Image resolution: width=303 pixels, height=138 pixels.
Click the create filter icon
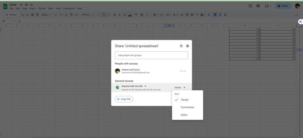197,15
